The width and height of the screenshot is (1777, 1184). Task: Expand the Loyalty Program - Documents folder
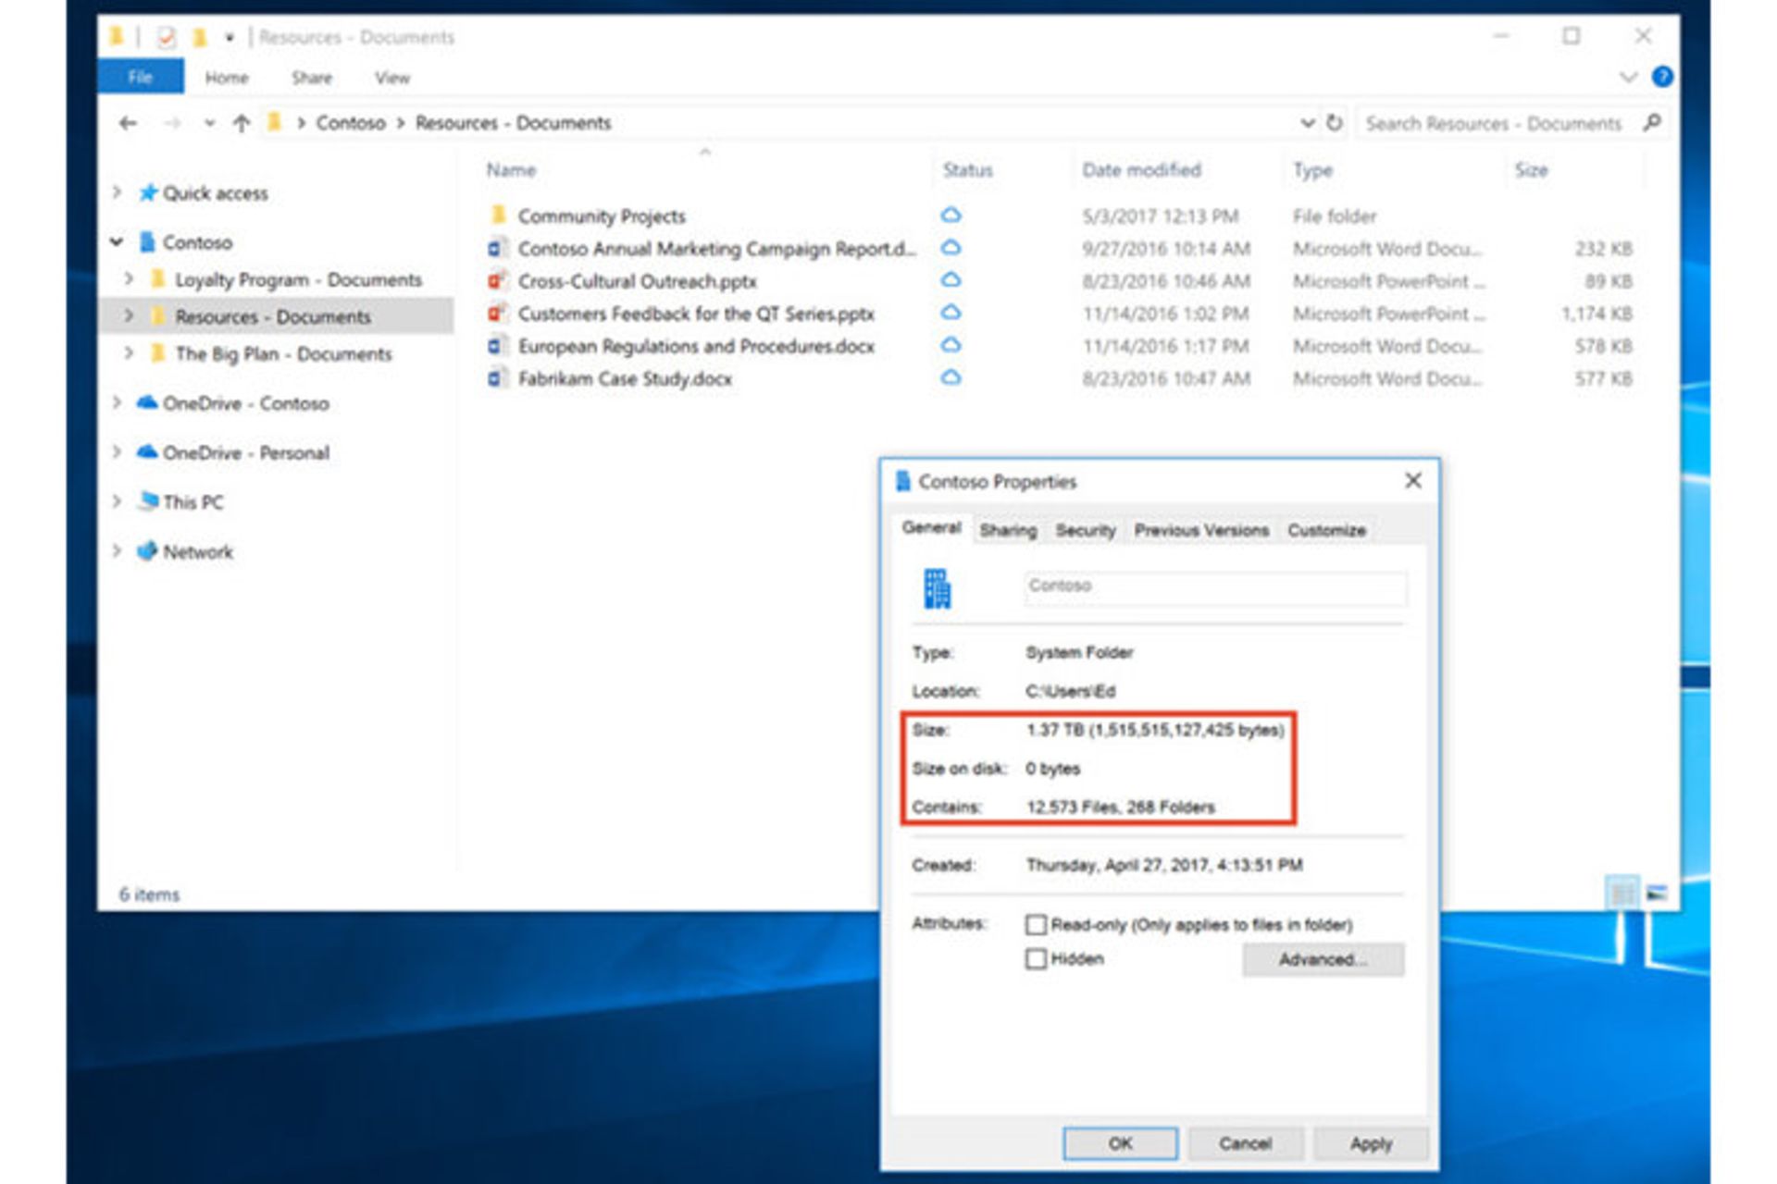130,279
